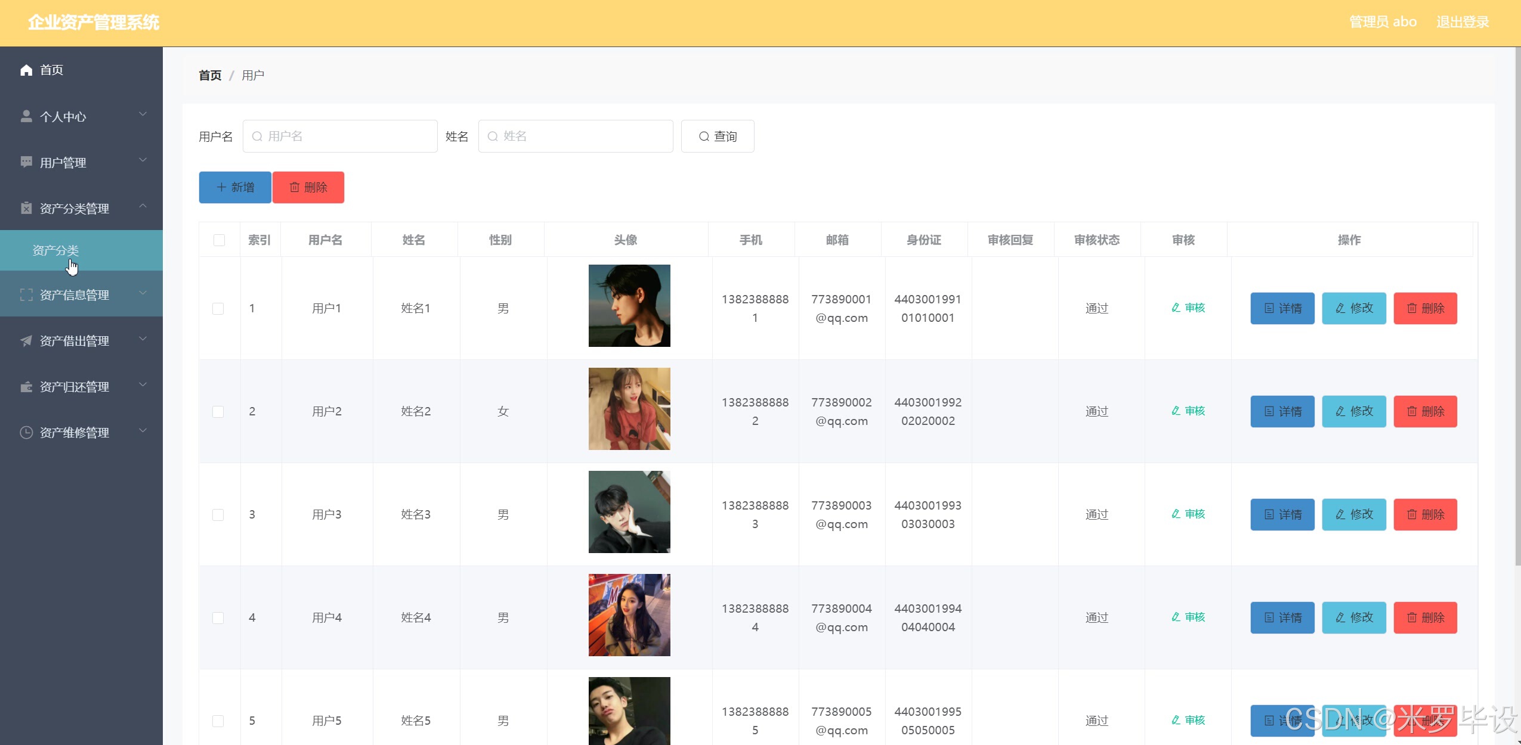Click the 资产分类管理 clipboard icon
The height and width of the screenshot is (745, 1521).
tap(26, 208)
